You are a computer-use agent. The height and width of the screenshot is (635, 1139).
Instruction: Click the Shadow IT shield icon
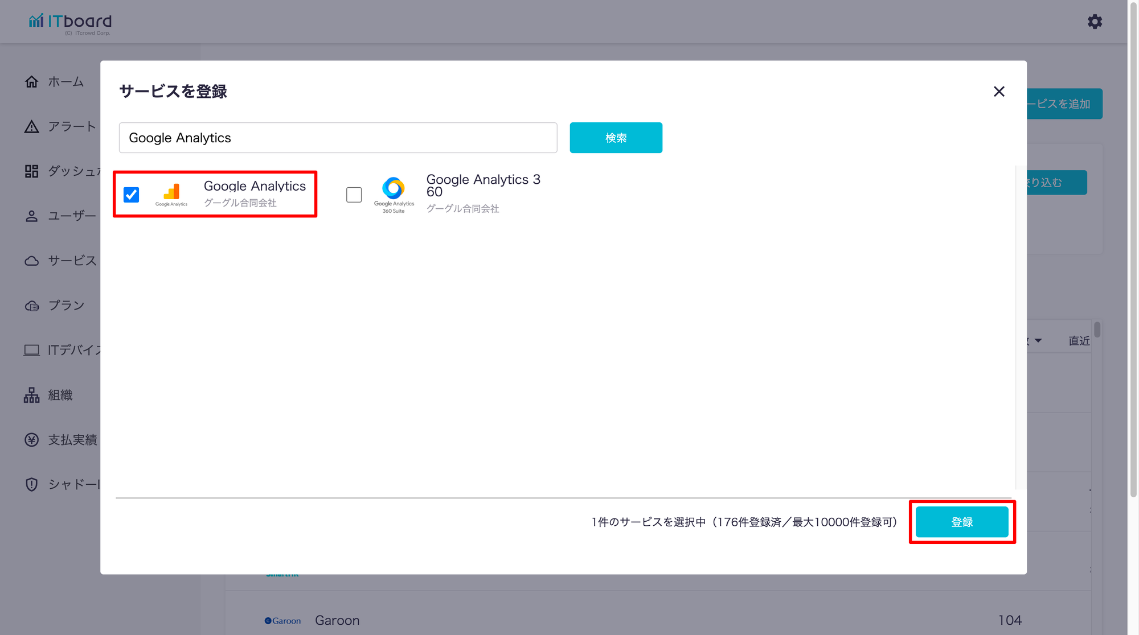(x=32, y=484)
